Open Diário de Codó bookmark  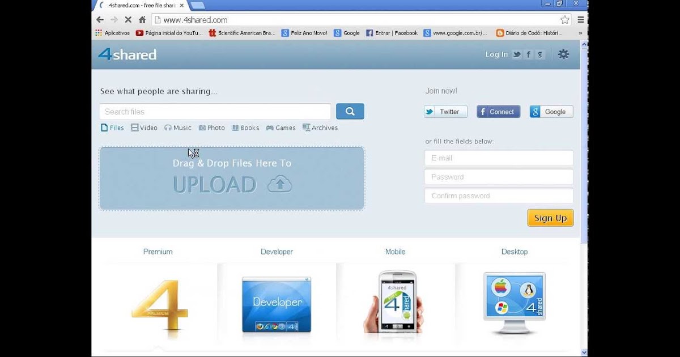click(529, 33)
